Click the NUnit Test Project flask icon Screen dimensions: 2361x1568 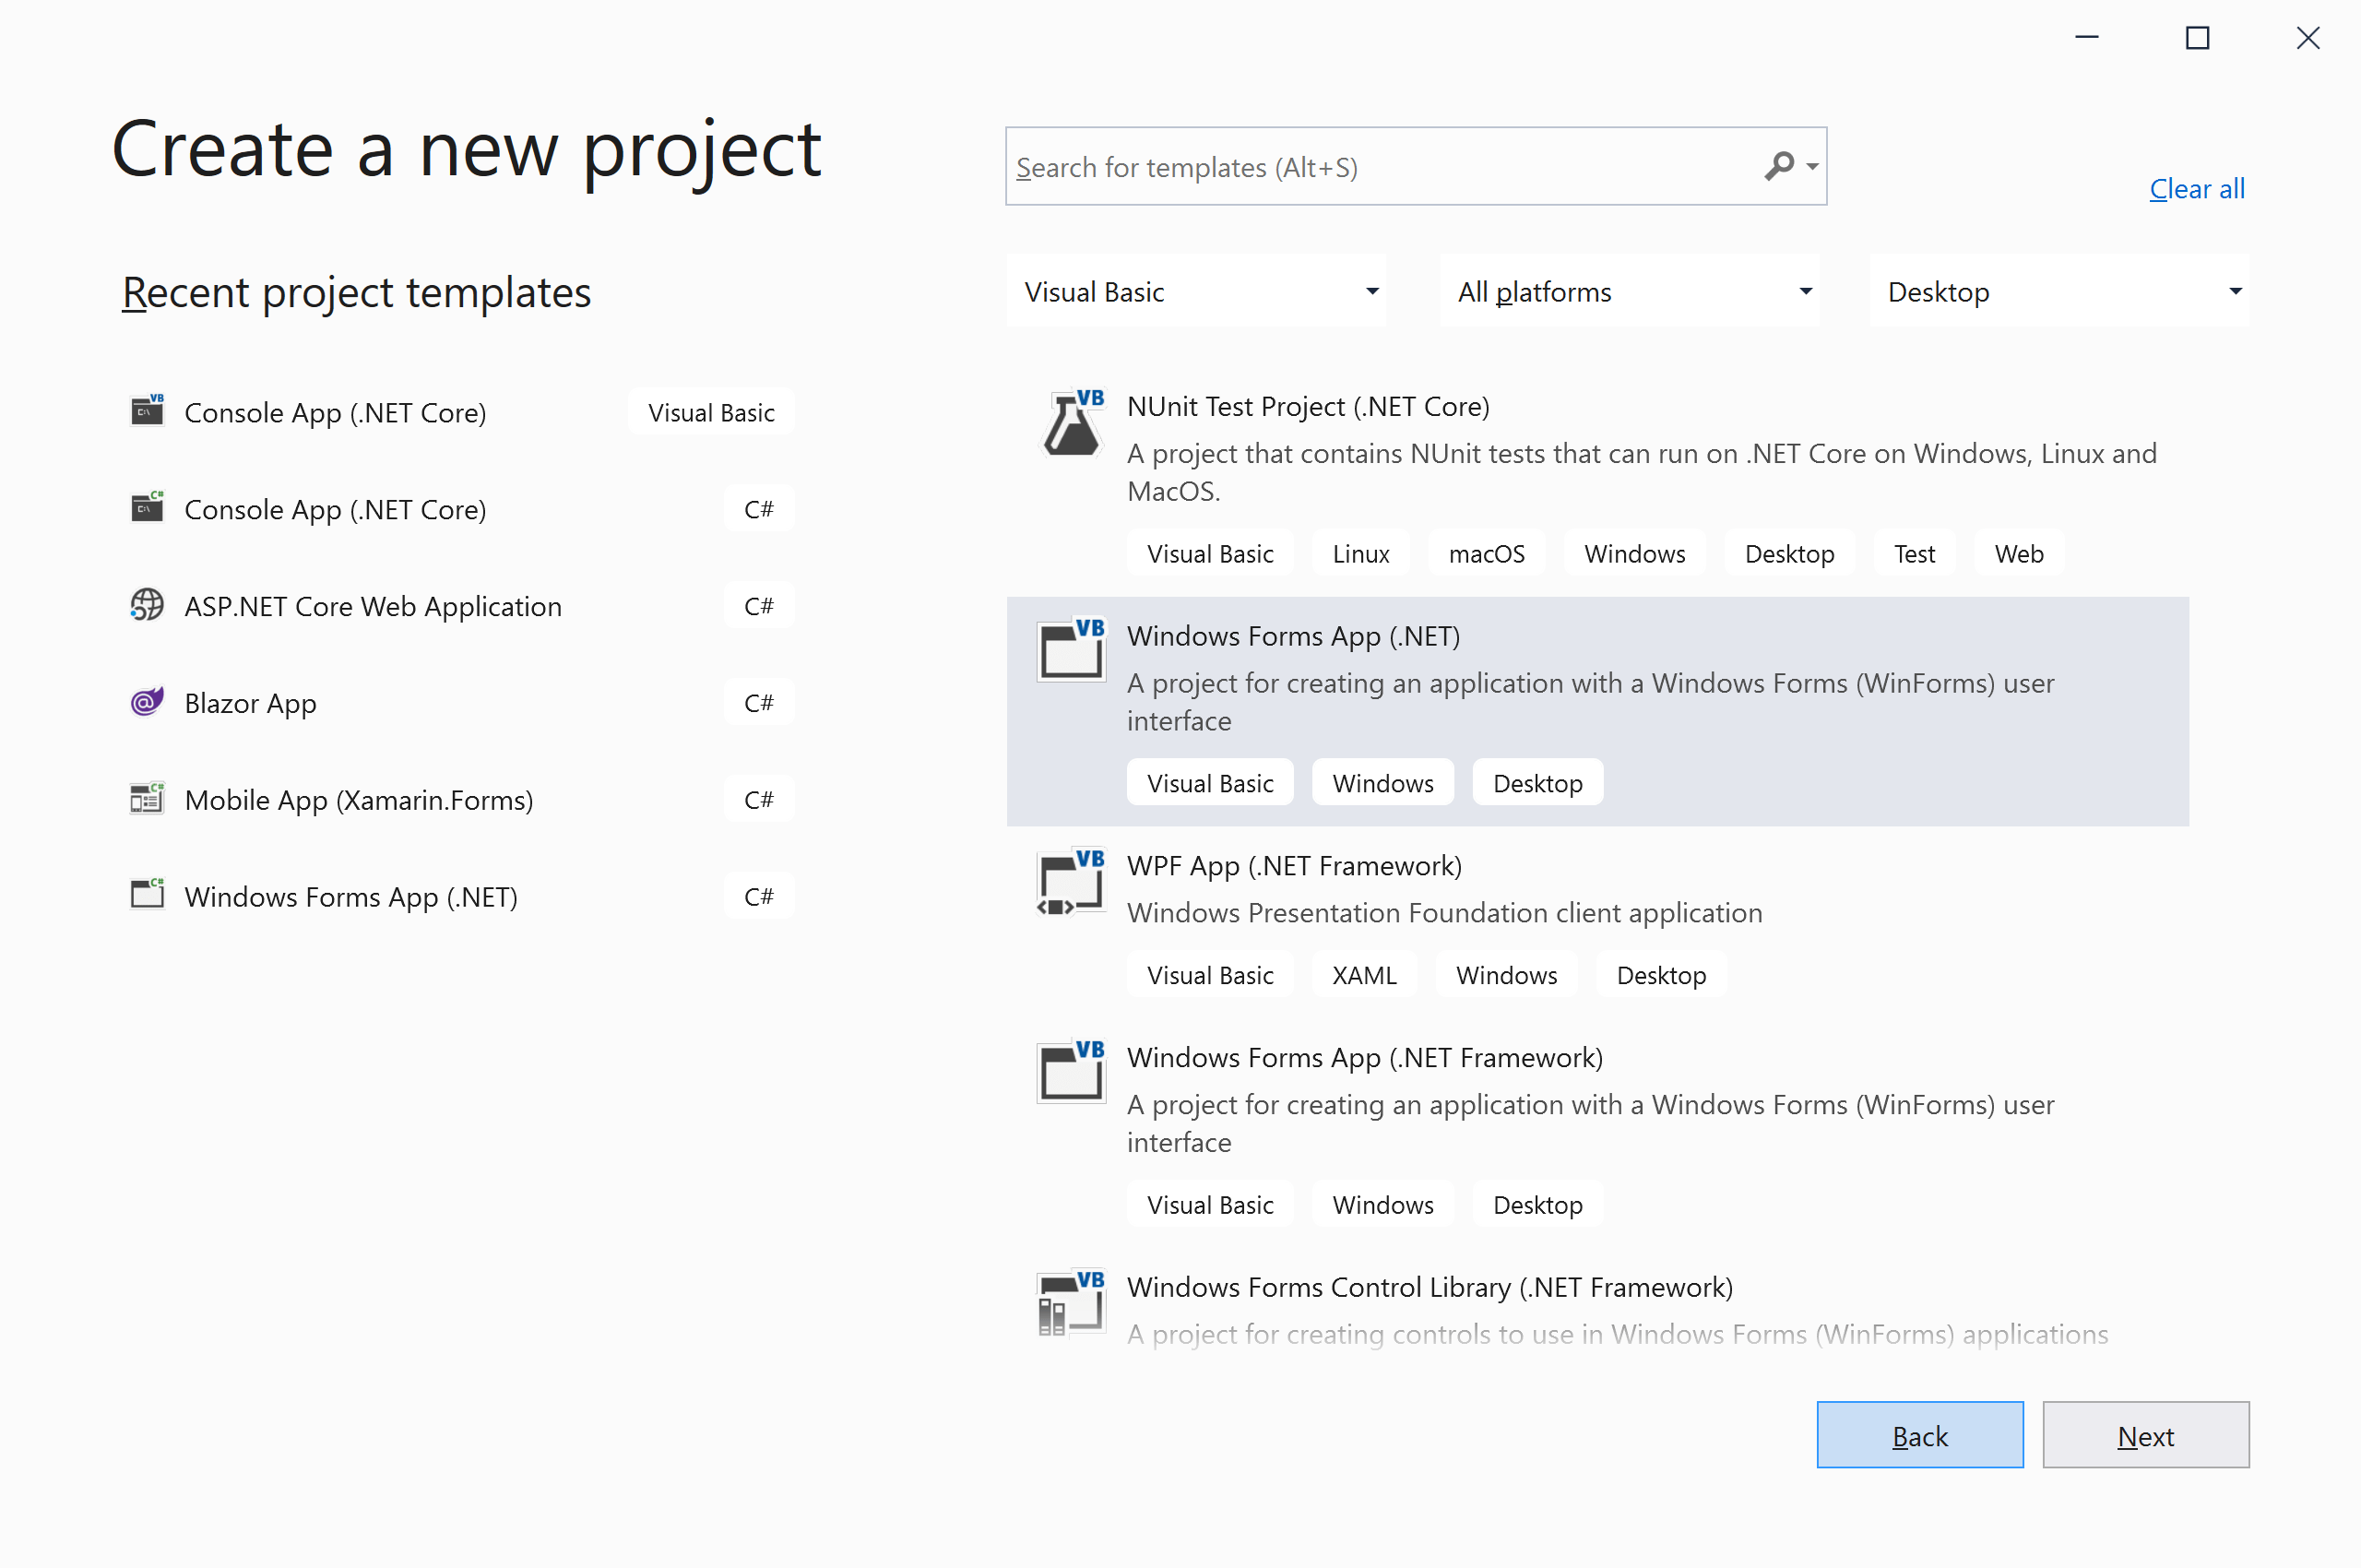point(1070,424)
